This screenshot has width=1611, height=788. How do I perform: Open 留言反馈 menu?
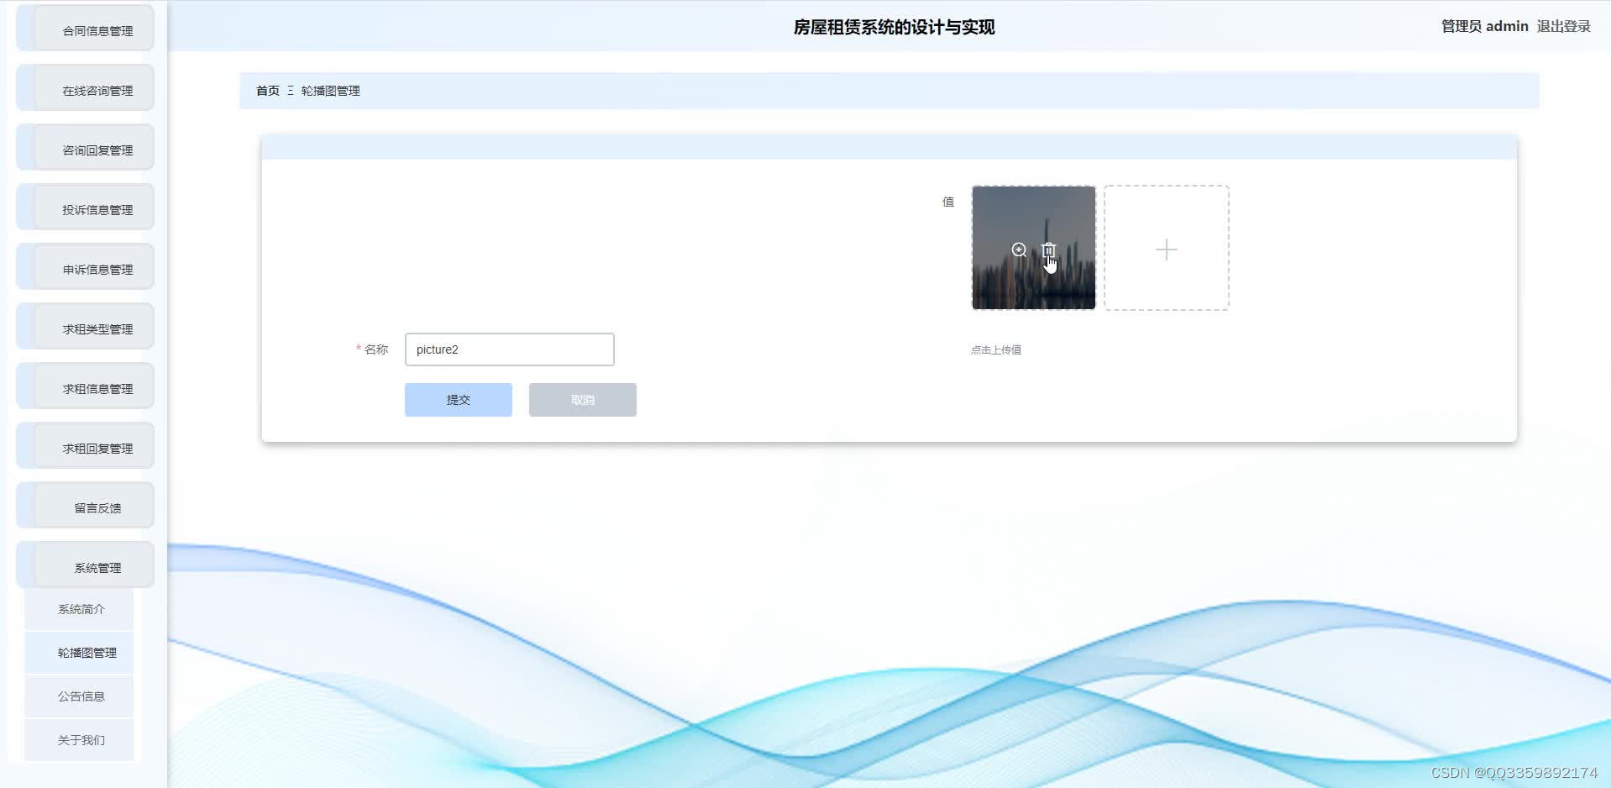[86, 506]
